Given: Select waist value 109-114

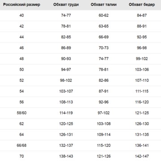Looking at the screenshot, I should coord(104,135).
